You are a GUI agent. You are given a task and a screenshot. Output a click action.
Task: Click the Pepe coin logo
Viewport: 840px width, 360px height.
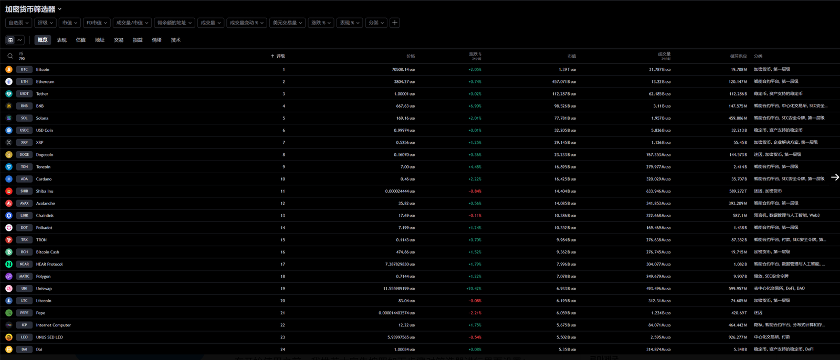[9, 313]
